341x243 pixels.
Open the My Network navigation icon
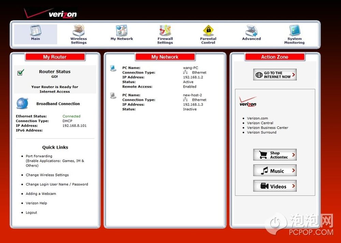122,30
